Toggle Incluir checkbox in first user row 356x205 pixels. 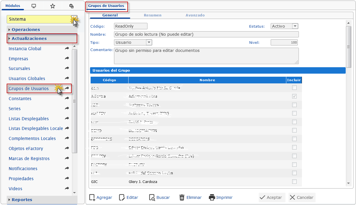[x=294, y=88]
